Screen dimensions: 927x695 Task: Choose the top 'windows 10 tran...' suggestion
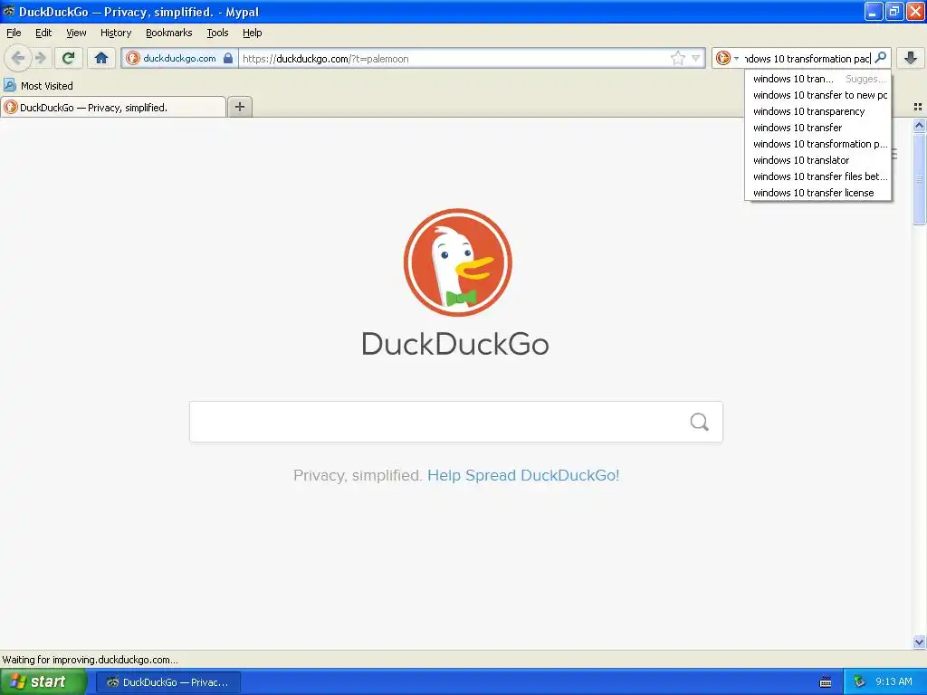pos(818,79)
